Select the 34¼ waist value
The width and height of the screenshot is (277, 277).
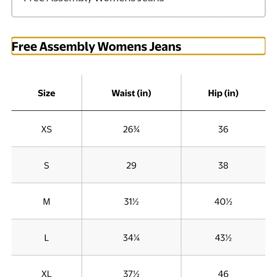[x=131, y=238]
